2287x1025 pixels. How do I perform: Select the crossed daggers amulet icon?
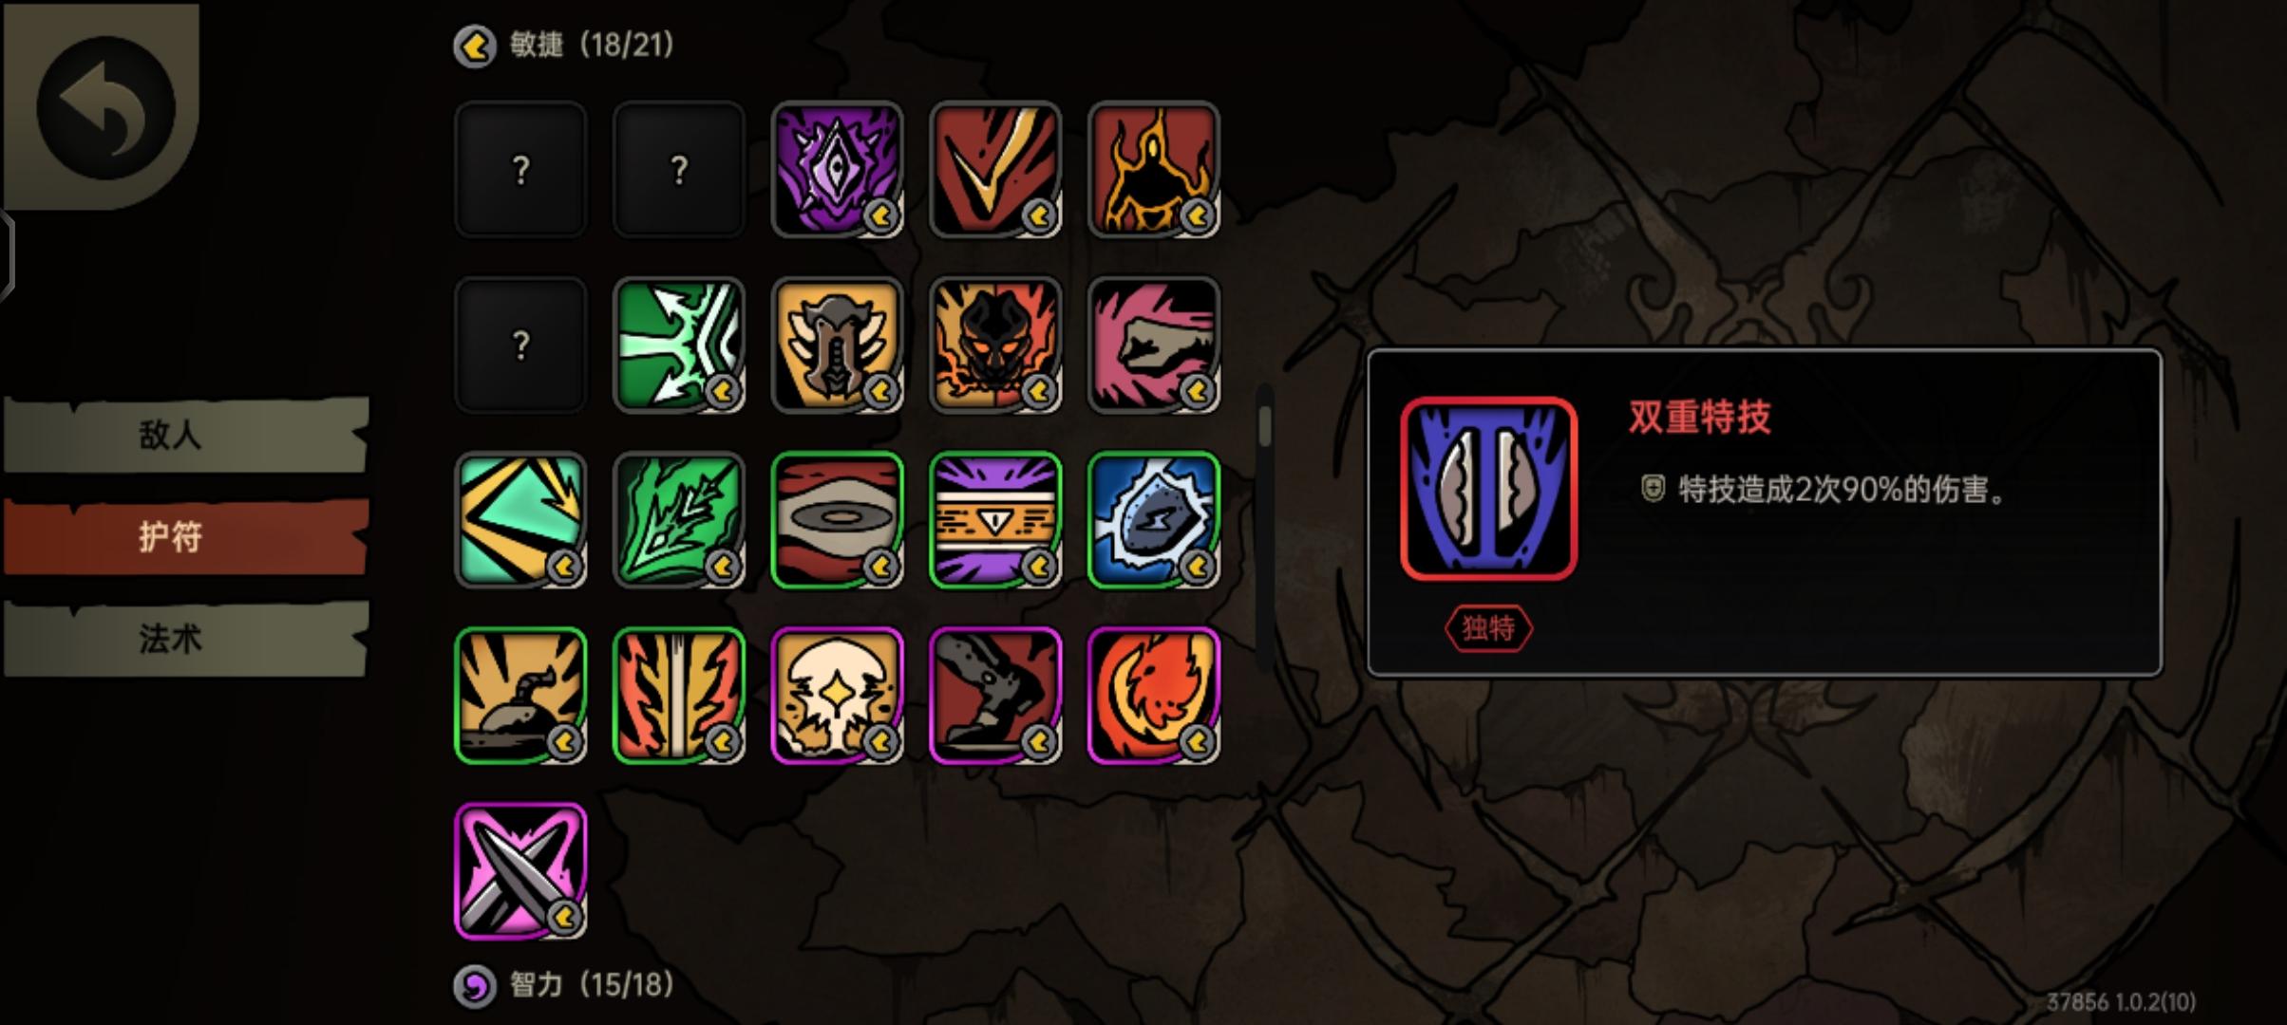[520, 870]
